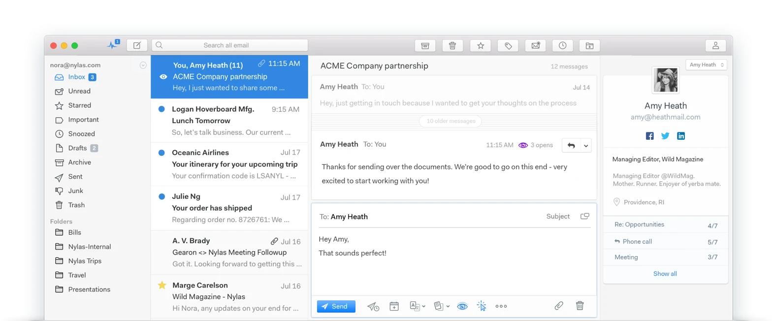Attach a file with the paperclip icon
Viewport: 774px width, 321px height.
coord(559,306)
